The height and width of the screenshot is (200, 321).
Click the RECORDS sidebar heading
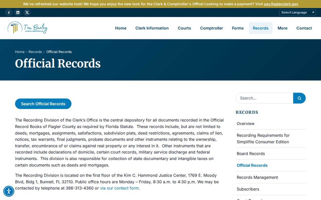[247, 112]
